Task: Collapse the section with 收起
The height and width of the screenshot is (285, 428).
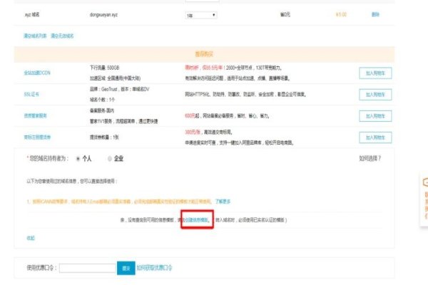Action: click(31, 238)
